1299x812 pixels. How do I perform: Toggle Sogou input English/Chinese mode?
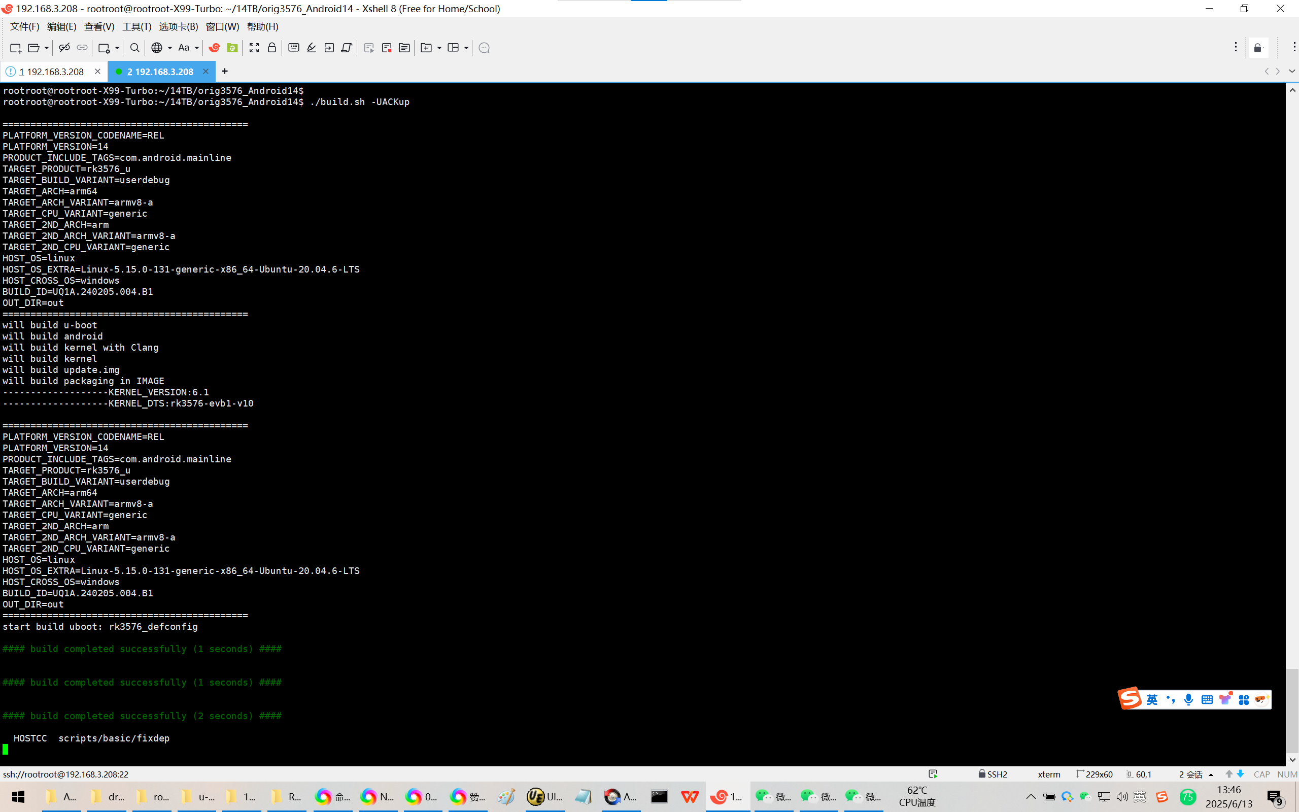coord(1152,699)
